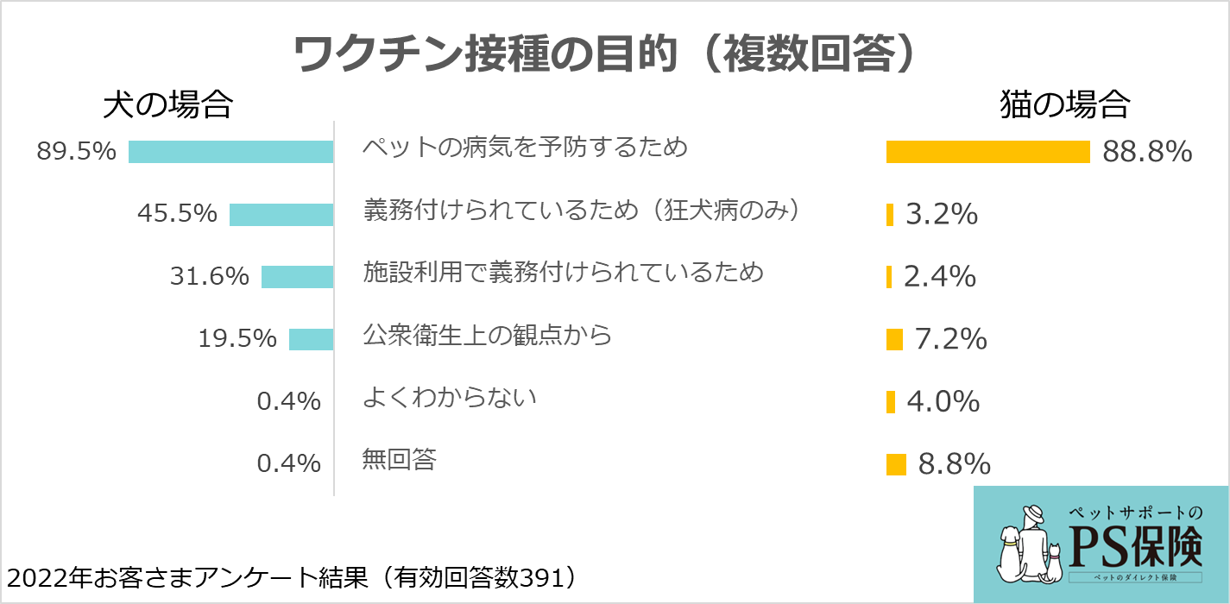Select the 犬の場合 heading
This screenshot has height=604, width=1230.
168,105
